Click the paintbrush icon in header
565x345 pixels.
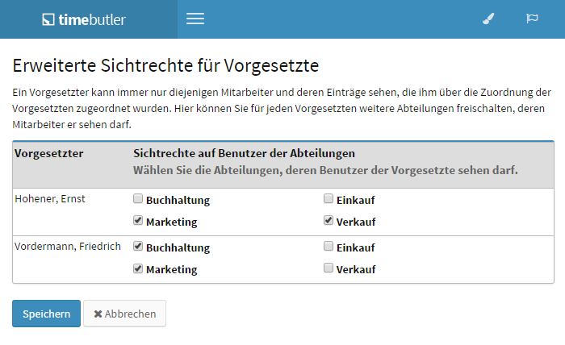coord(488,19)
